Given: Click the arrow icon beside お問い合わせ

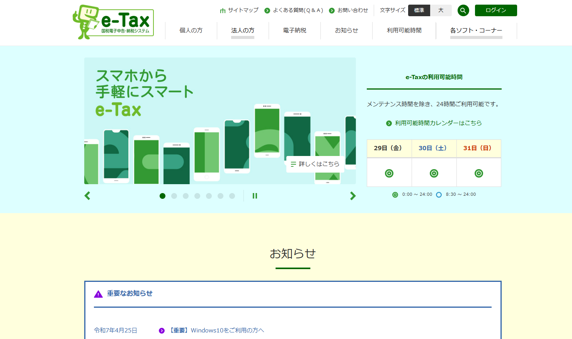Looking at the screenshot, I should tap(332, 10).
